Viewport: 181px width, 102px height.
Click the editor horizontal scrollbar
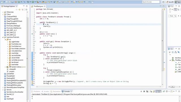(x=98, y=87)
